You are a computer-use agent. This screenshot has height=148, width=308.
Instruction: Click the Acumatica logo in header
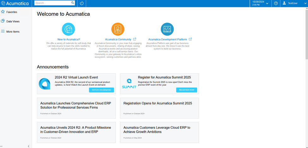pyautogui.click(x=15, y=3)
